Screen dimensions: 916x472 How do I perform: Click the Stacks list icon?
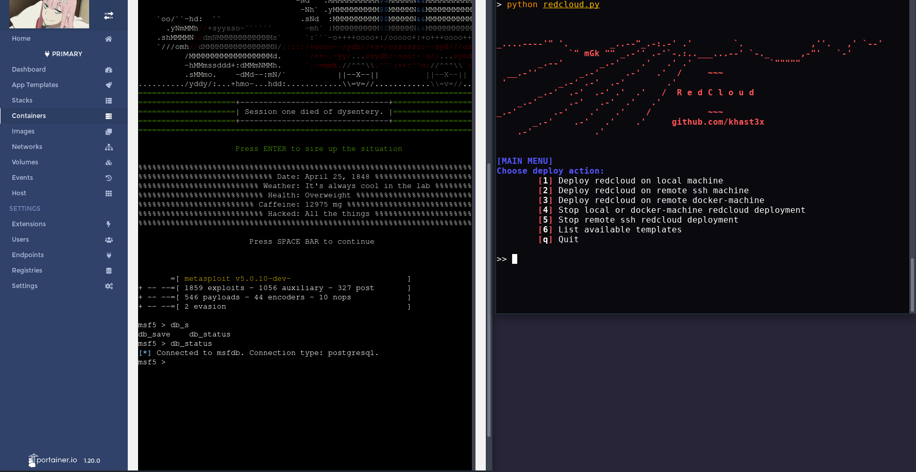[x=109, y=100]
